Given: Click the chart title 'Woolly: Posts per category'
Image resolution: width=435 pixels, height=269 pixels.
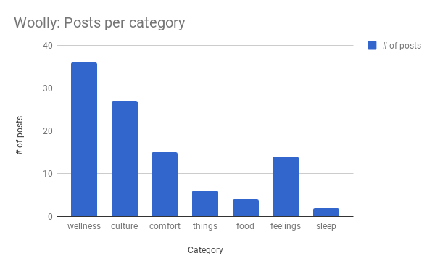Looking at the screenshot, I should point(99,22).
